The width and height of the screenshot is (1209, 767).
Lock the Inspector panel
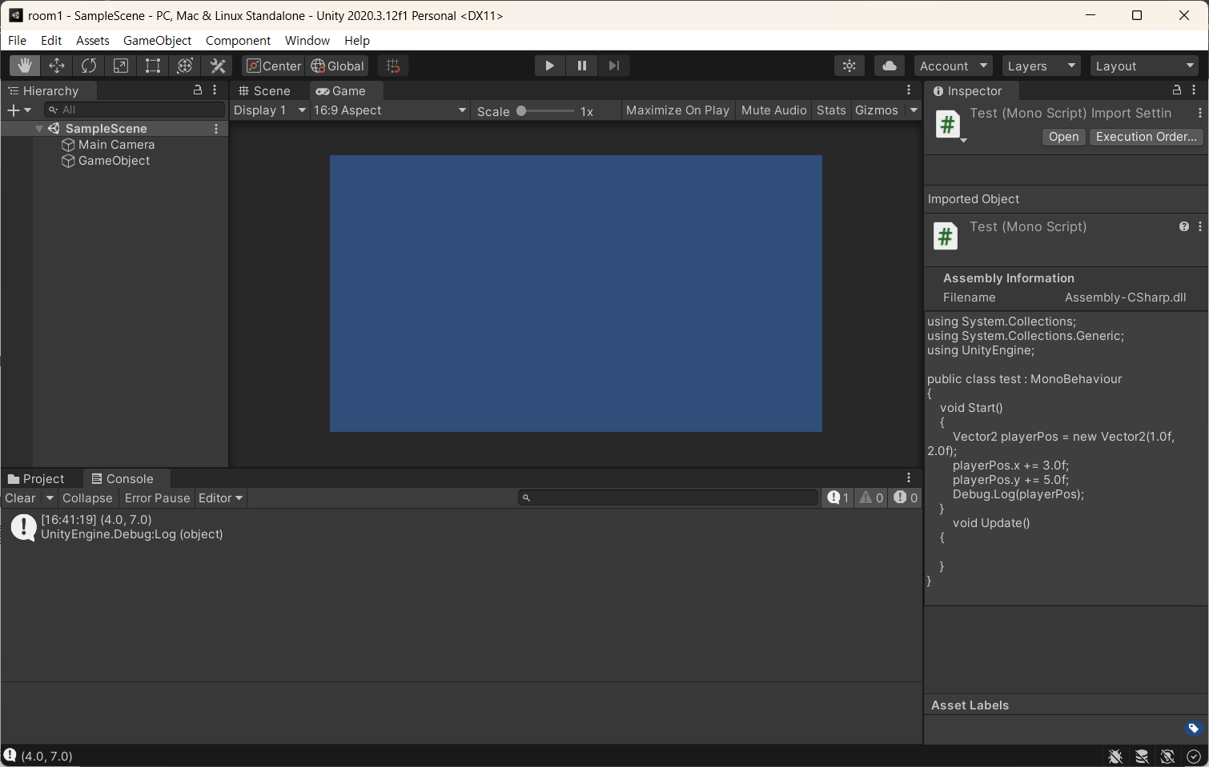point(1177,90)
